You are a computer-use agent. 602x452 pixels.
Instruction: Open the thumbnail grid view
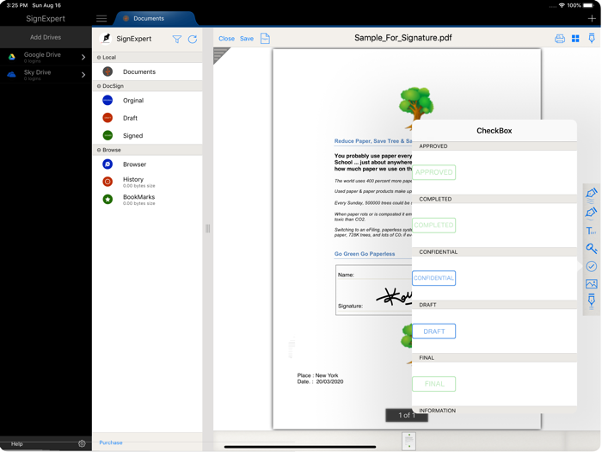575,39
